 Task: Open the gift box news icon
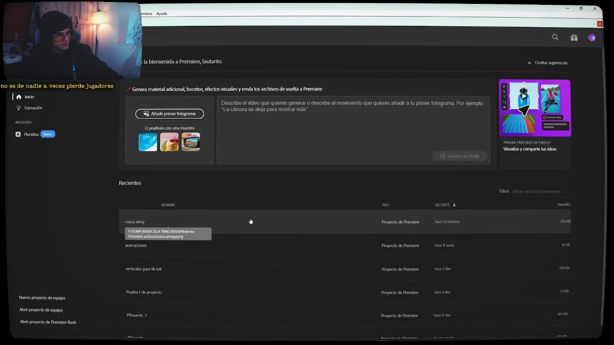574,37
